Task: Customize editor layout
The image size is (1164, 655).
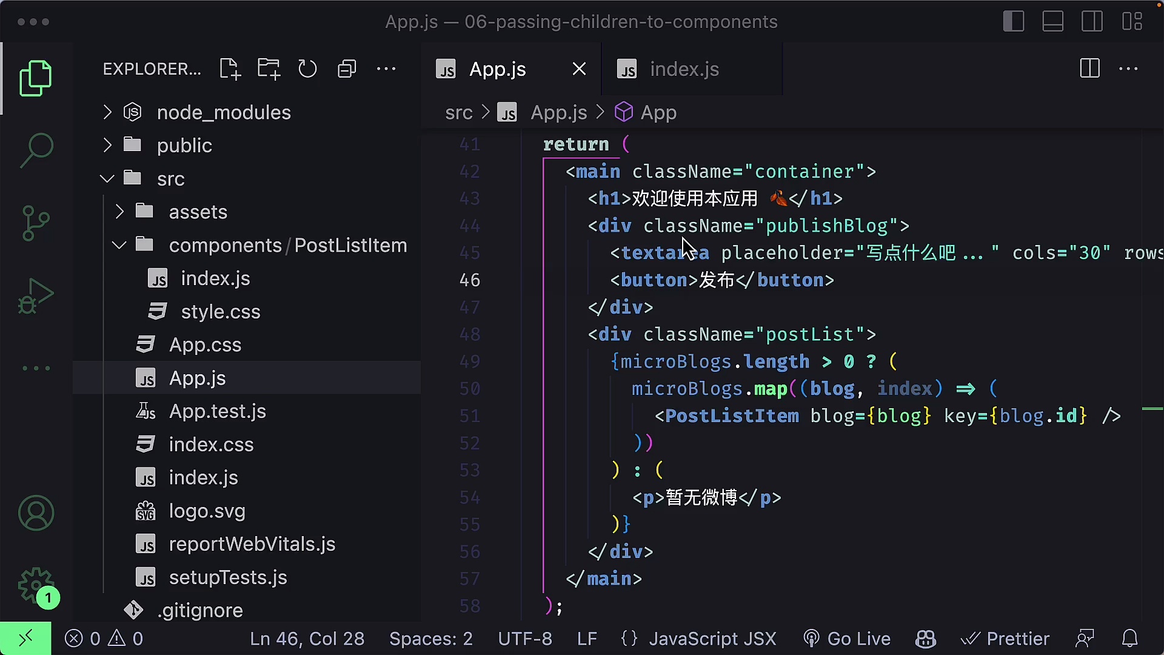Action: [x=1132, y=22]
